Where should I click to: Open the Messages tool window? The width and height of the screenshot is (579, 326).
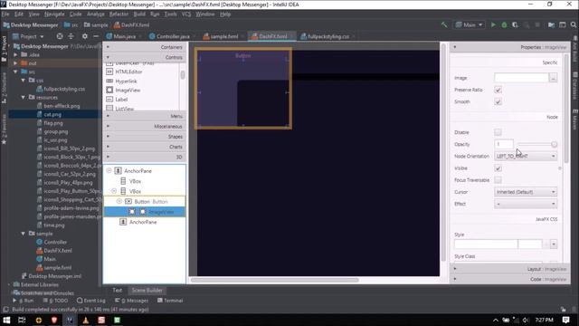pyautogui.click(x=132, y=301)
